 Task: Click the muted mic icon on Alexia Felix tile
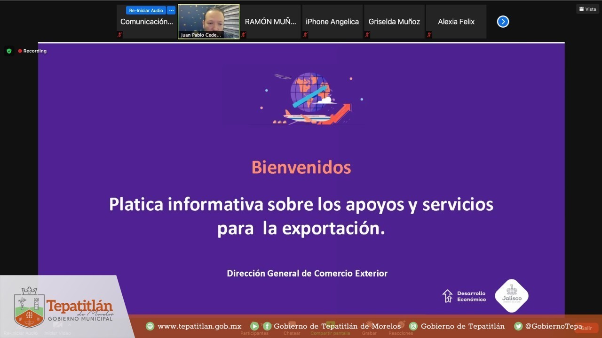click(429, 35)
